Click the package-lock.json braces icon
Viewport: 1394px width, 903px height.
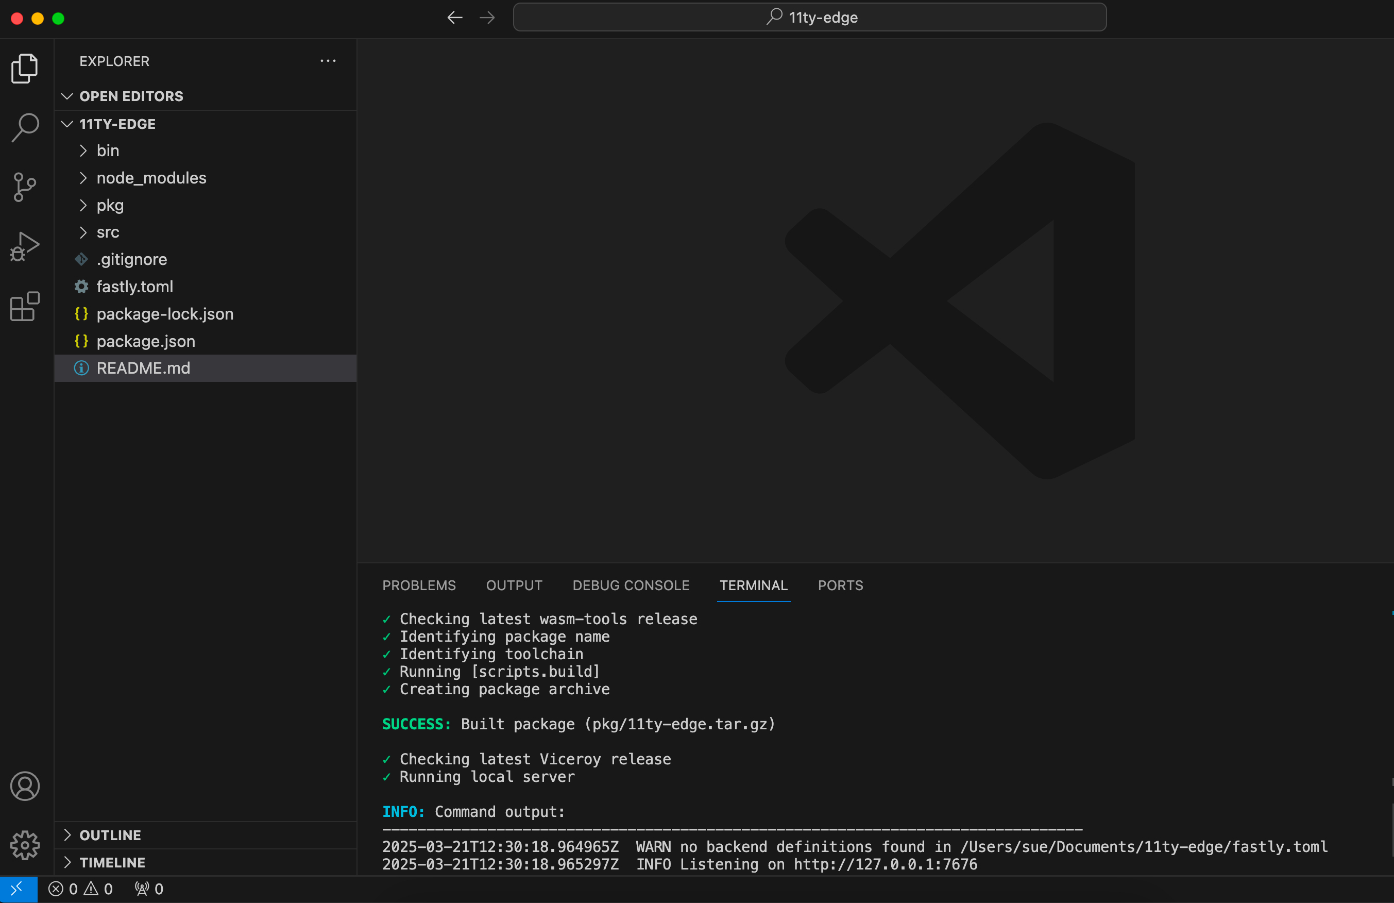(81, 313)
